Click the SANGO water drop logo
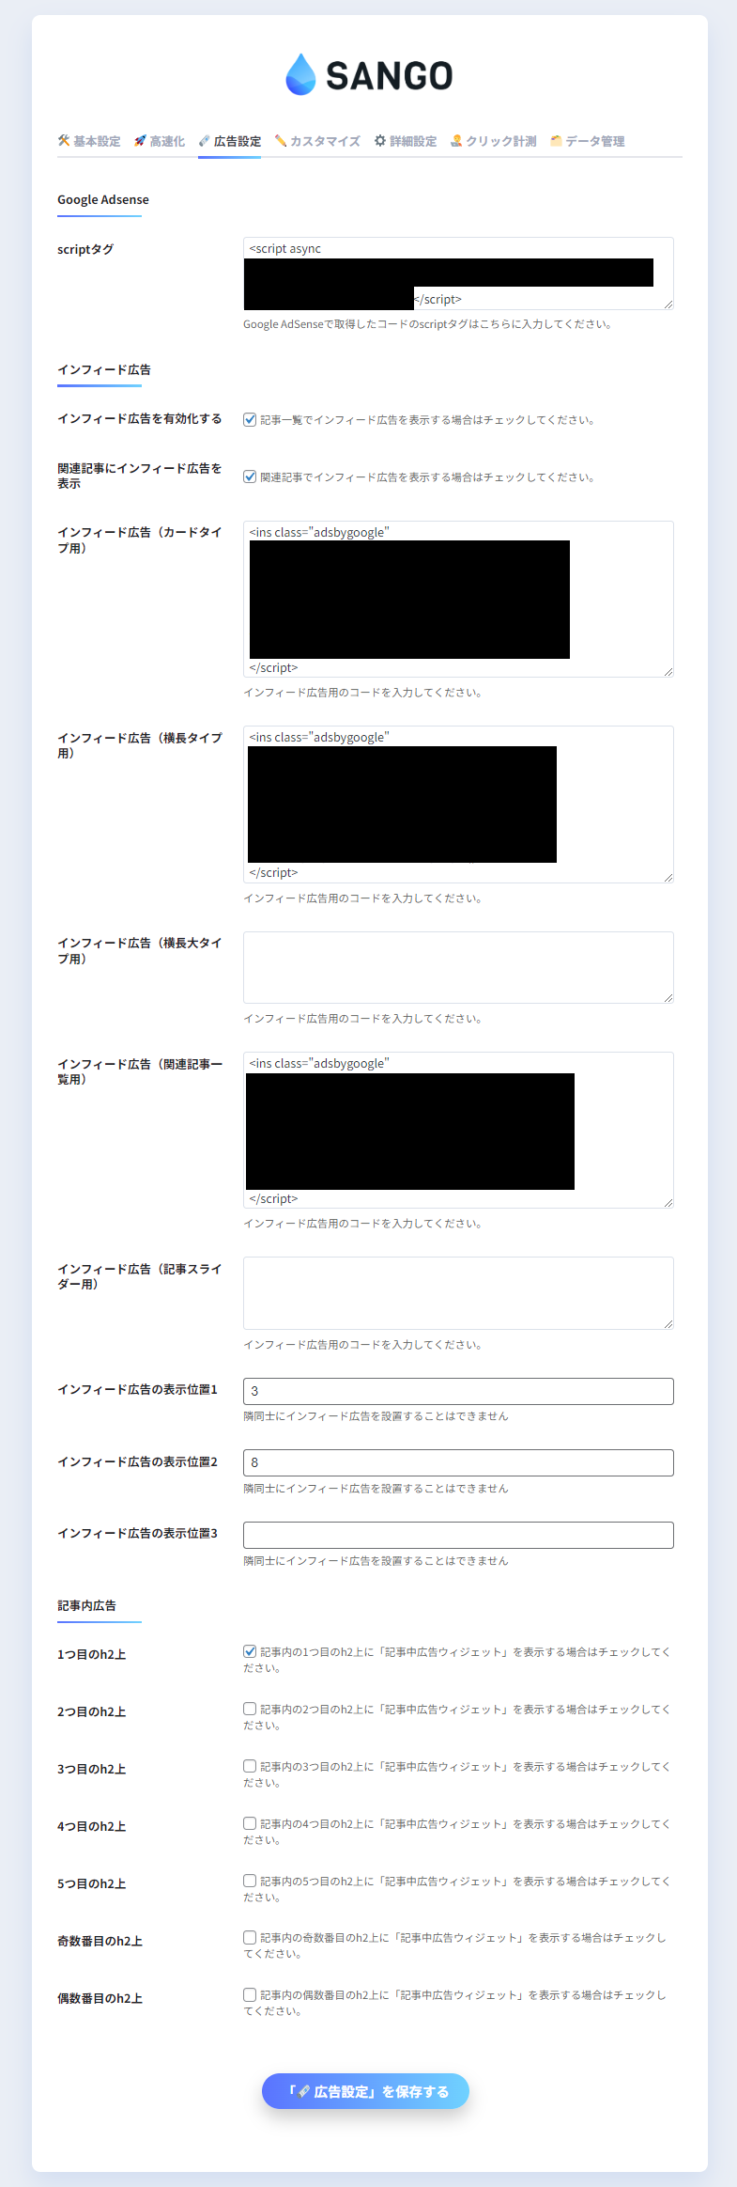Image resolution: width=737 pixels, height=2187 pixels. point(300,74)
